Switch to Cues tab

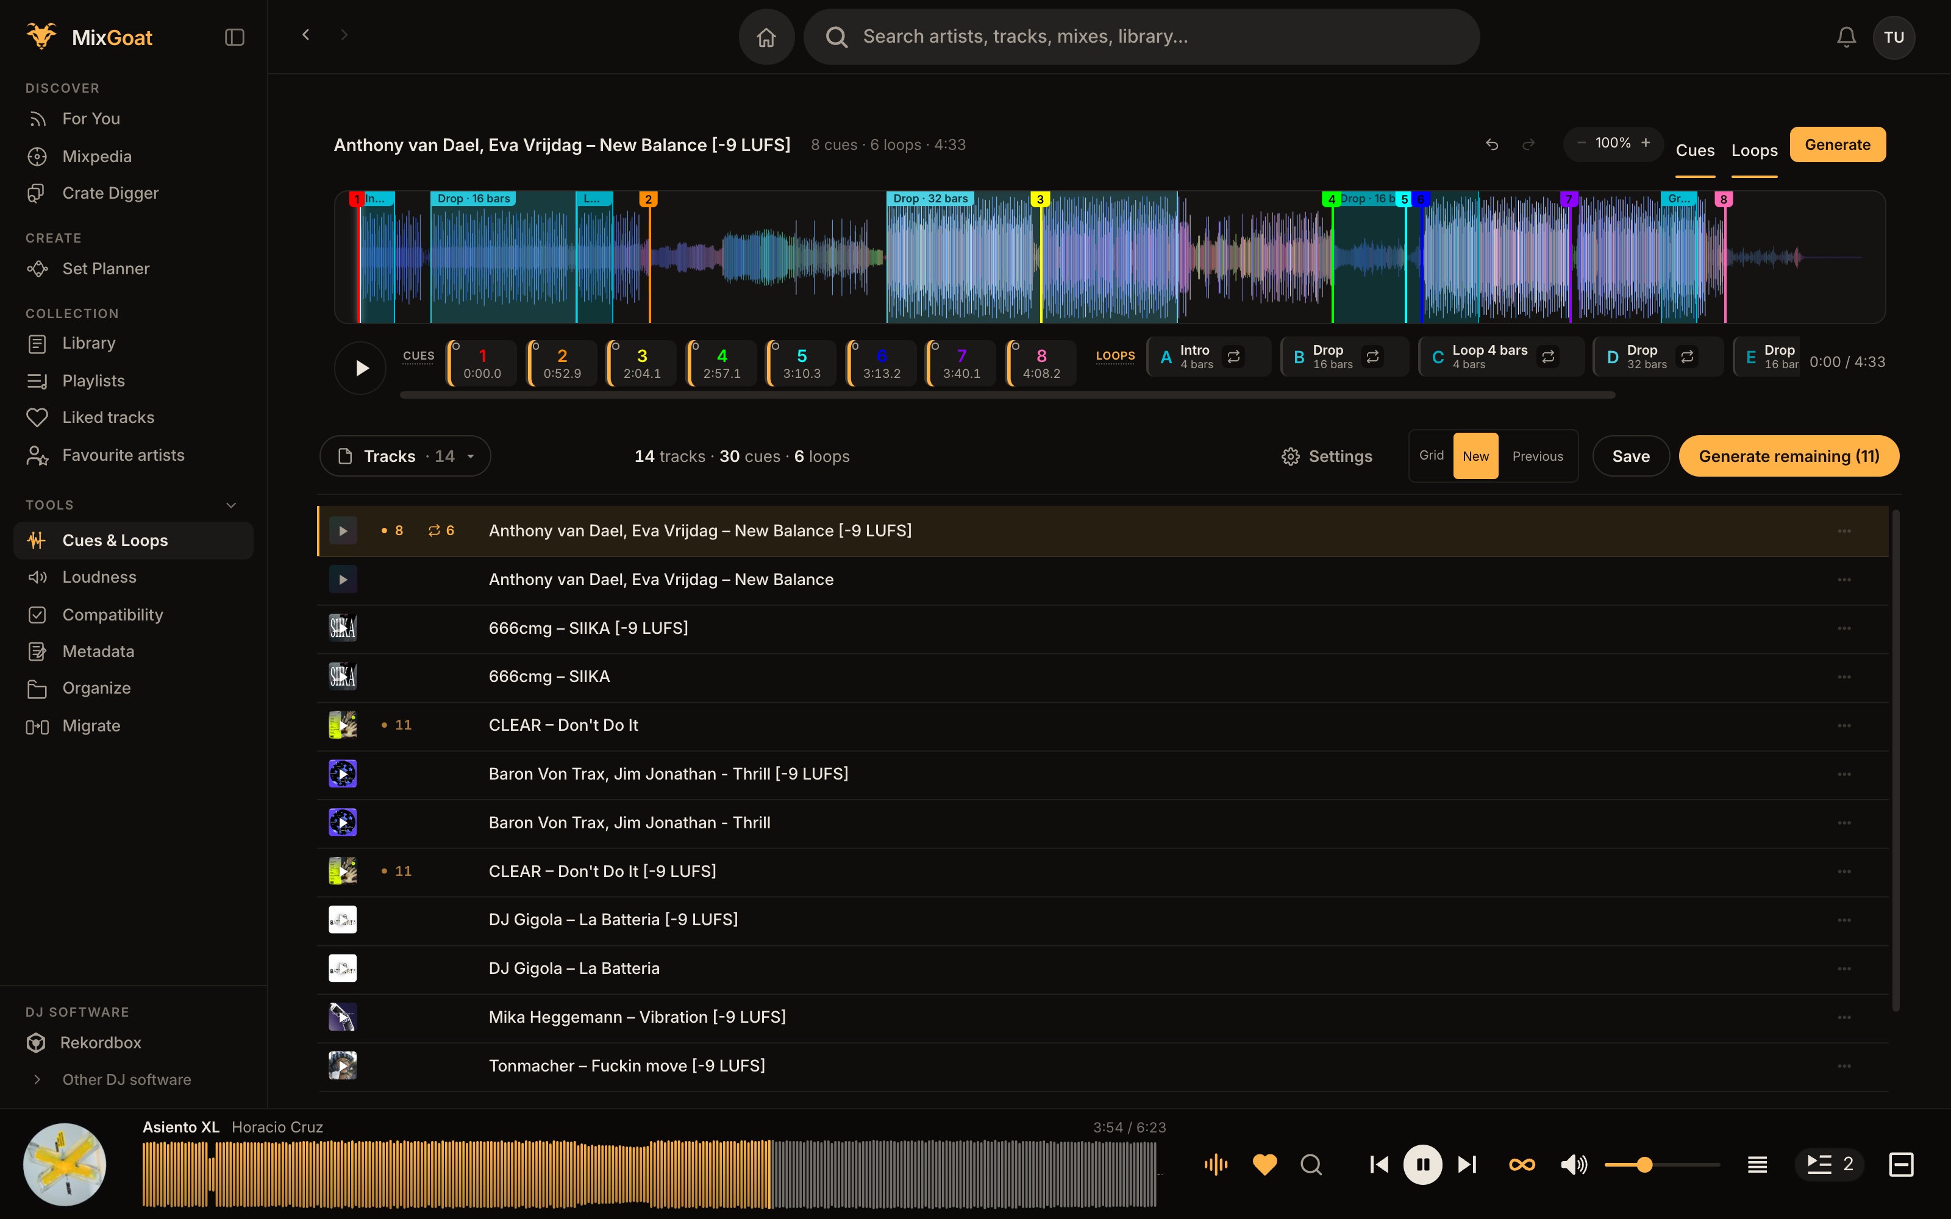1695,151
